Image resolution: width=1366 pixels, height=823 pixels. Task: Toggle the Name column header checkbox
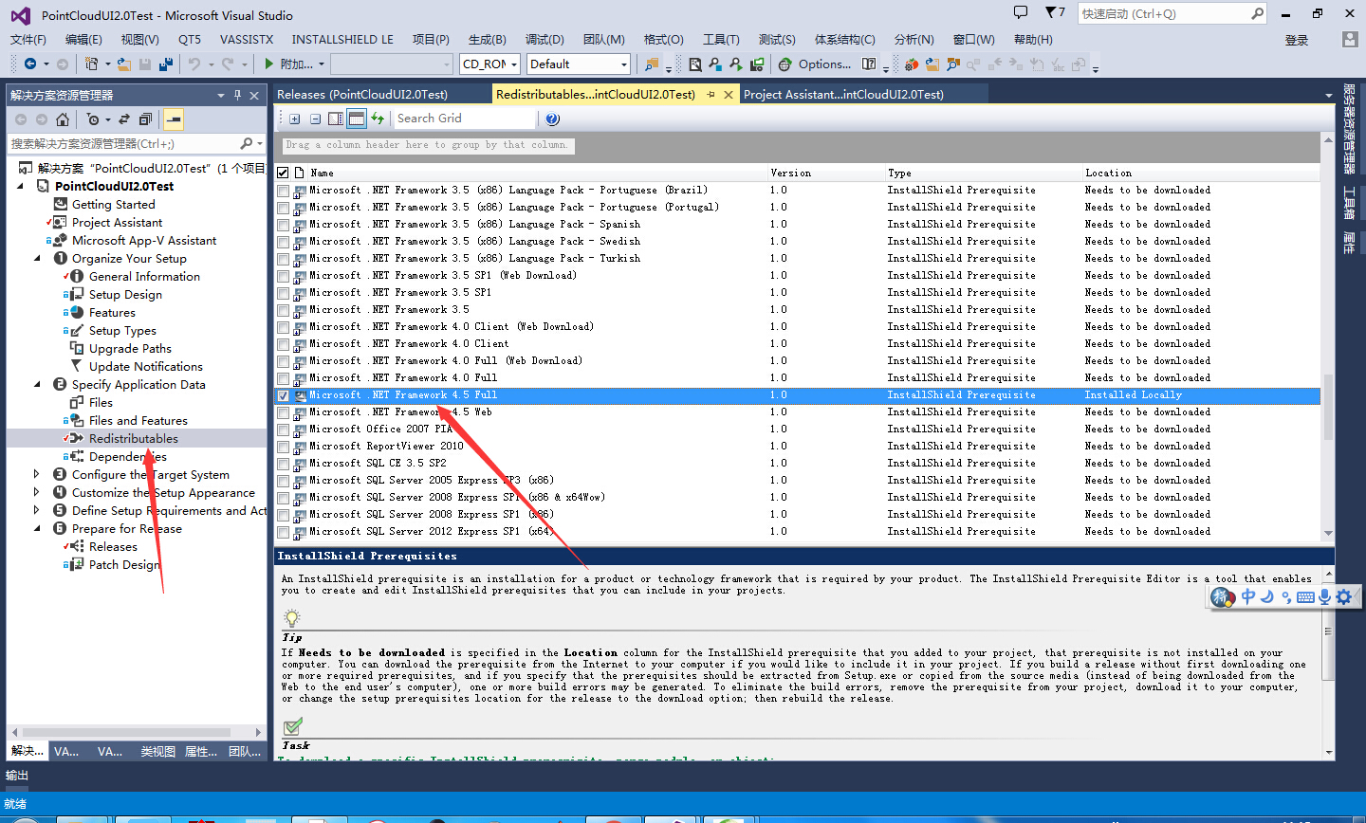pyautogui.click(x=283, y=173)
